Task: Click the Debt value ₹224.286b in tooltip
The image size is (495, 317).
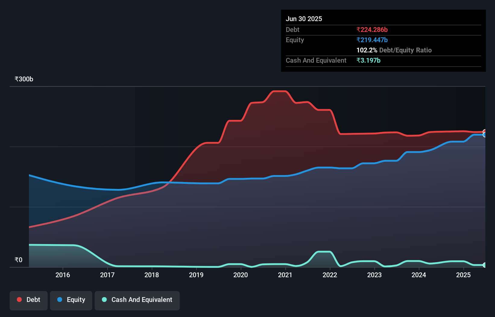Action: tap(372, 30)
